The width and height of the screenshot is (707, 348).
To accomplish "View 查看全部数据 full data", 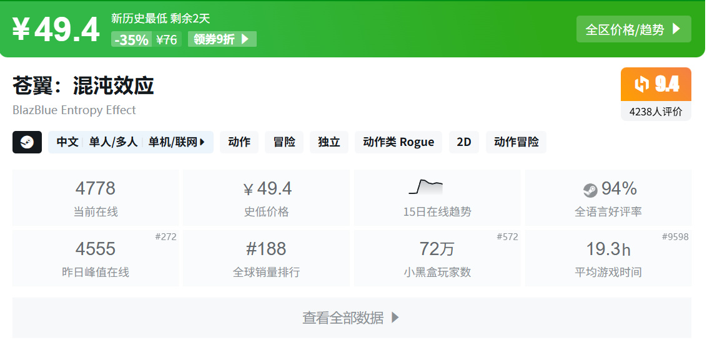I will (352, 318).
